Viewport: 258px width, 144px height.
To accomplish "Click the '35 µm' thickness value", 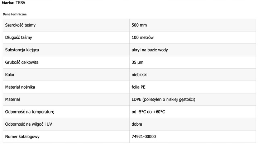I will pyautogui.click(x=138, y=62).
